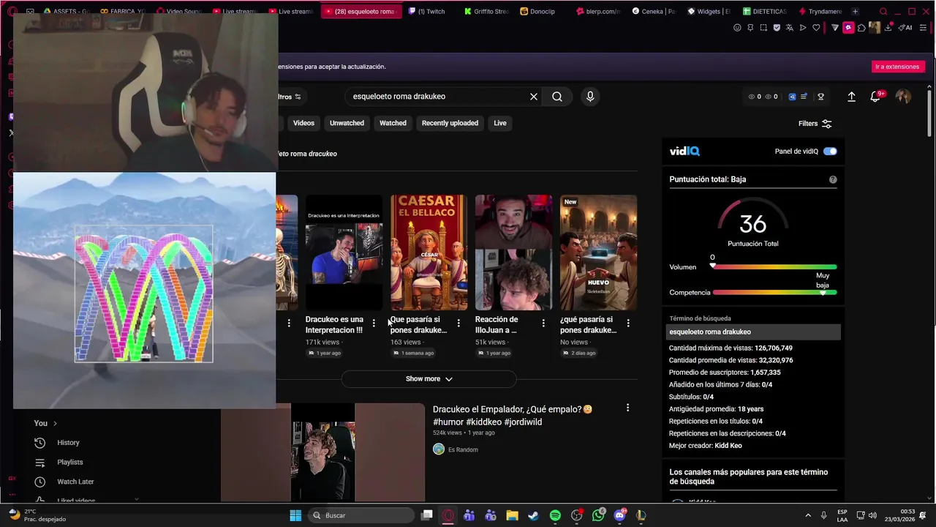The width and height of the screenshot is (936, 527).
Task: Click the heart bookmark icon in address bar
Action: coord(816,28)
